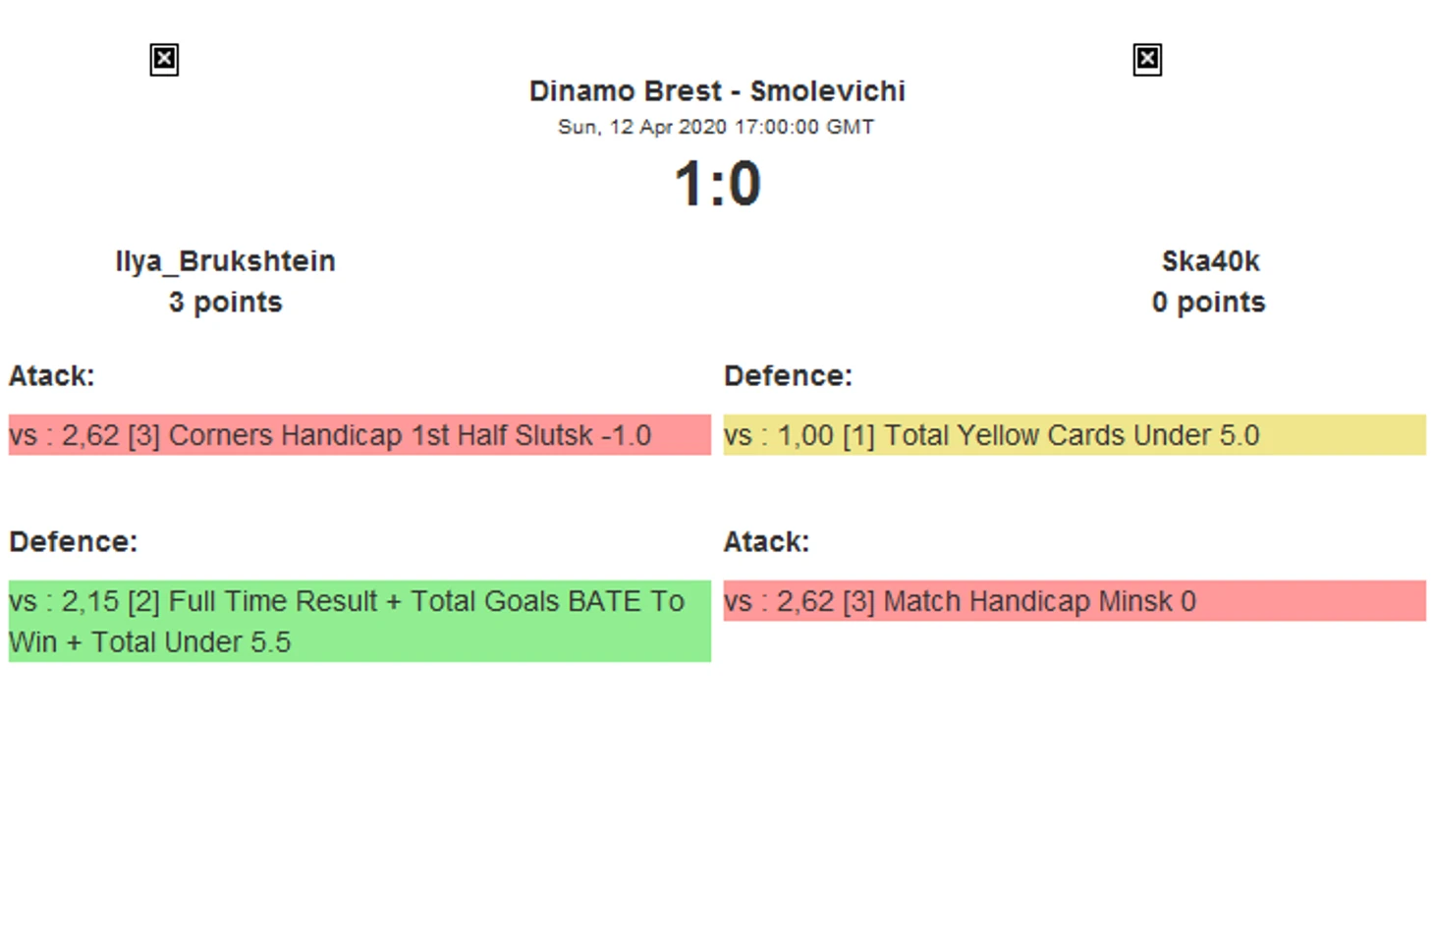Click the 1:0 match score
This screenshot has height=942, width=1434.
coord(717,185)
